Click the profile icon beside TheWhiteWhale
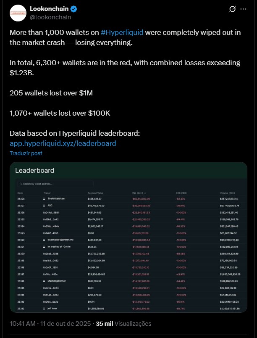Image resolution: width=257 pixels, height=338 pixels. coord(44,198)
